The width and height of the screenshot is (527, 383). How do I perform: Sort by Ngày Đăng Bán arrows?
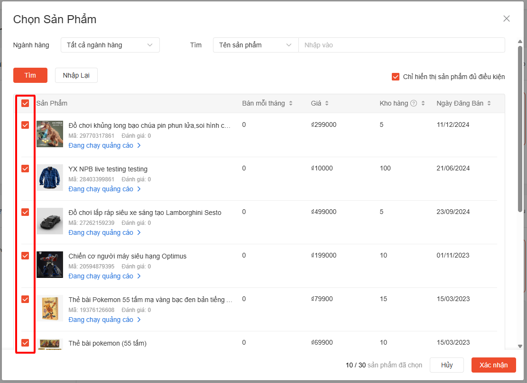point(489,104)
